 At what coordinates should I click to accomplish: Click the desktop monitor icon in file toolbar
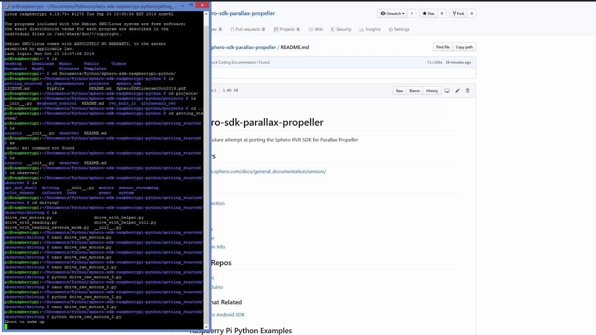pyautogui.click(x=447, y=91)
